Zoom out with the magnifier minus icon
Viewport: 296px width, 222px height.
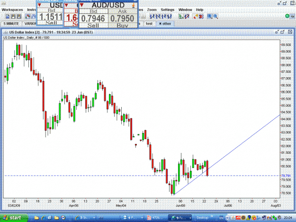[x=215, y=17]
